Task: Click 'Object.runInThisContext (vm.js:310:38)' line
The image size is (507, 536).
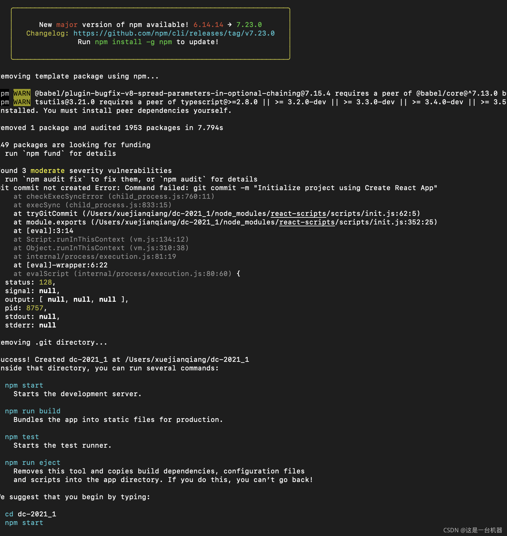Action: (101, 248)
